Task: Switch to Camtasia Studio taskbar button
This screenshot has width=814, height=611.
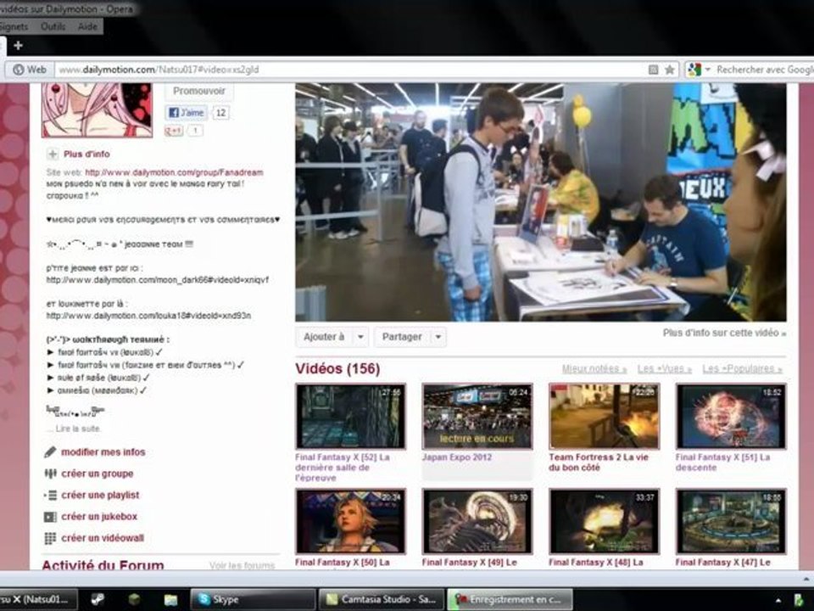Action: click(x=382, y=600)
